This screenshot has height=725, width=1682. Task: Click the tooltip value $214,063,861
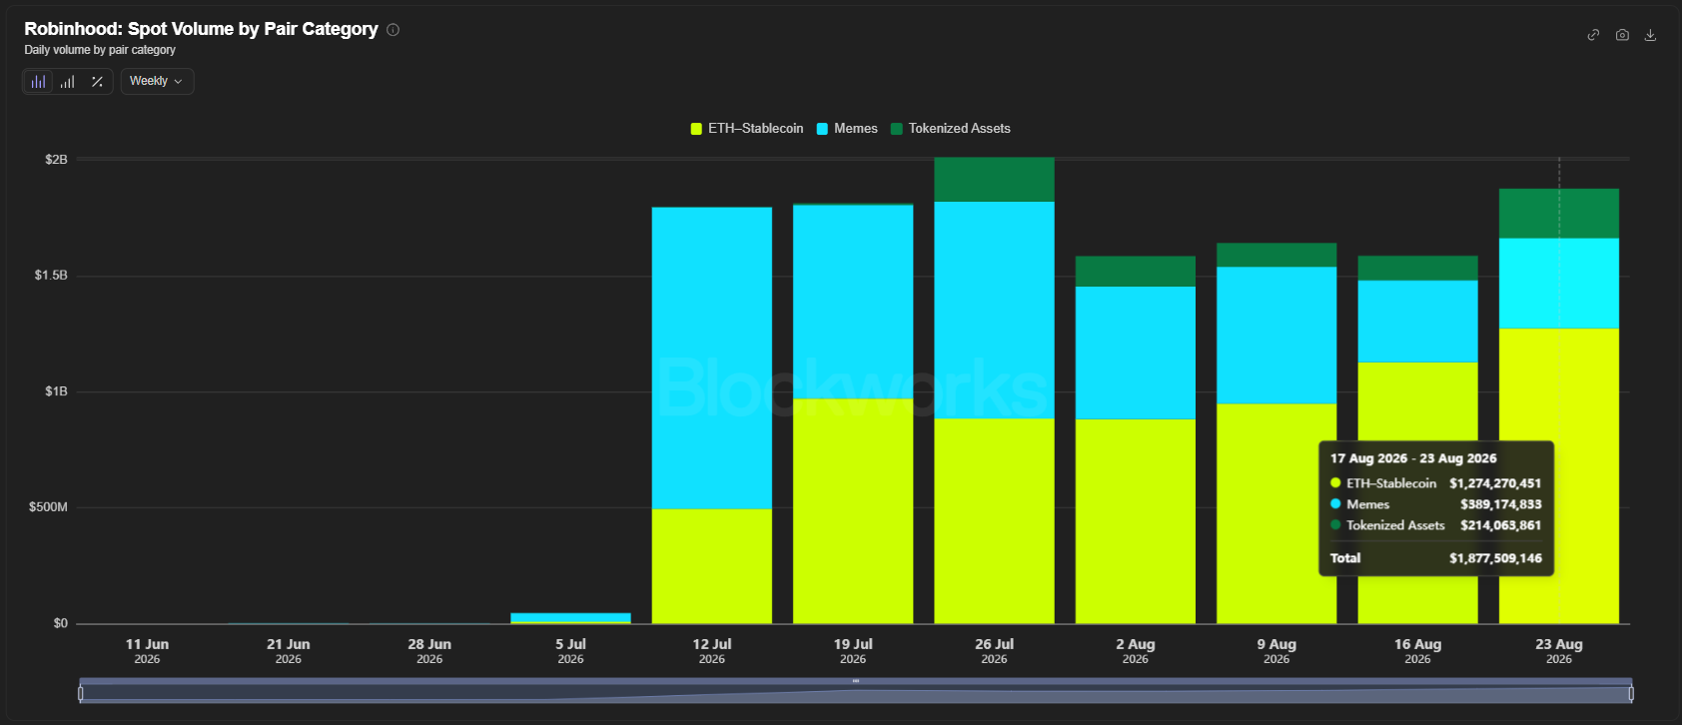point(1500,525)
